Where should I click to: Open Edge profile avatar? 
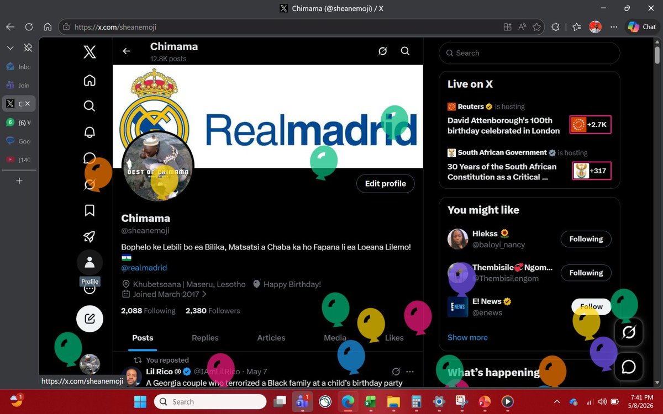click(x=595, y=26)
